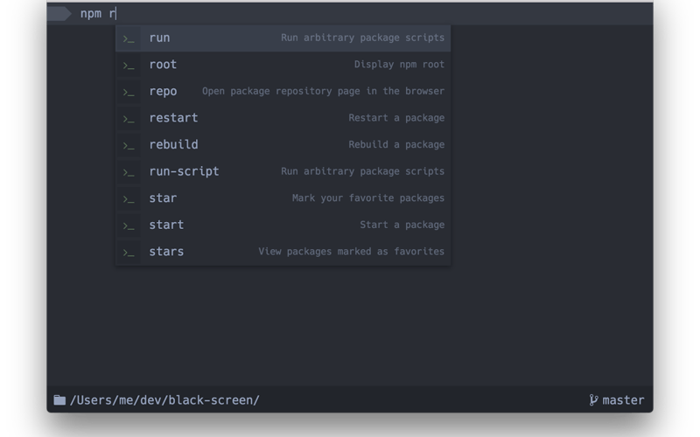Click the terminal icon beside 'stars'
The width and height of the screenshot is (700, 437).
(129, 253)
